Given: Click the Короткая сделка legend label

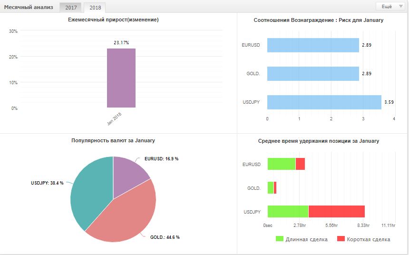Looking at the screenshot, I should point(368,239).
